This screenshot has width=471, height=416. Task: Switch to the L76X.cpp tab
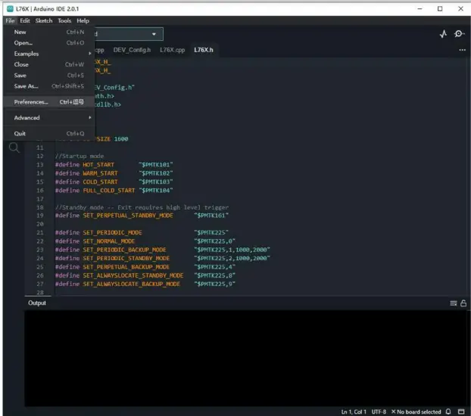click(x=172, y=50)
